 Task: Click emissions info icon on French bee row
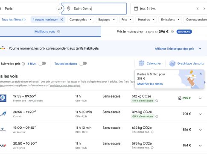(157, 101)
